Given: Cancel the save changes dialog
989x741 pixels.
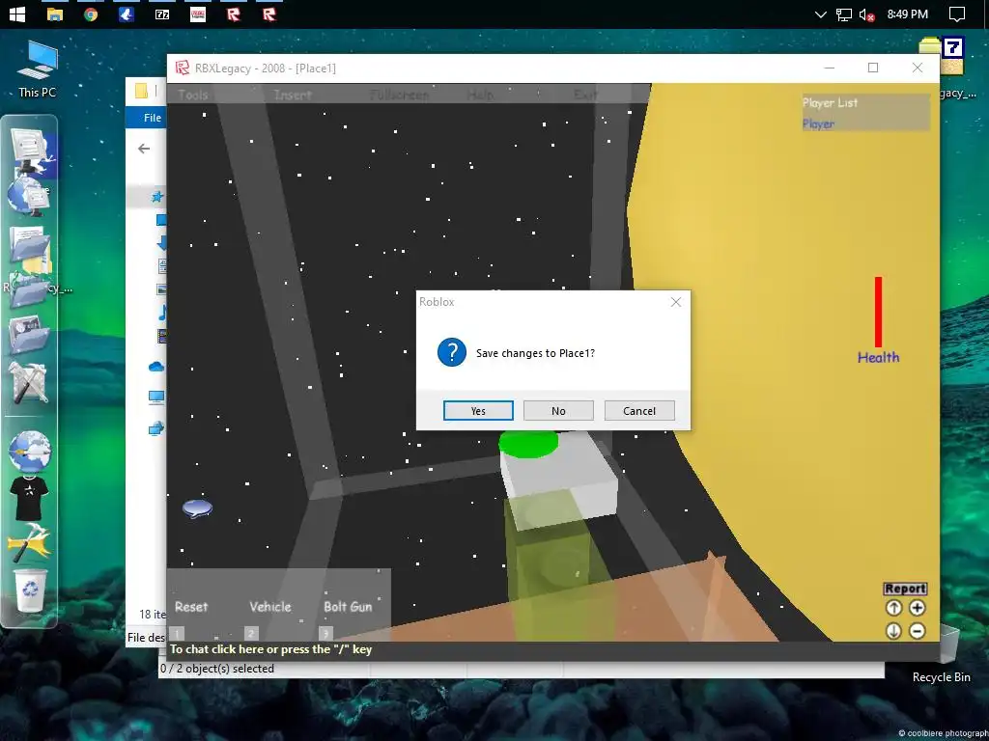Looking at the screenshot, I should pos(639,411).
